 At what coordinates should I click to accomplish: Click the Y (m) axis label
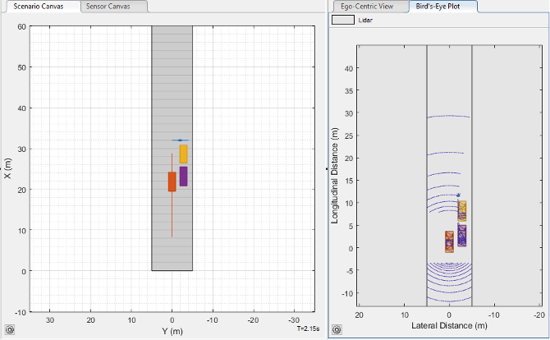coord(172,331)
